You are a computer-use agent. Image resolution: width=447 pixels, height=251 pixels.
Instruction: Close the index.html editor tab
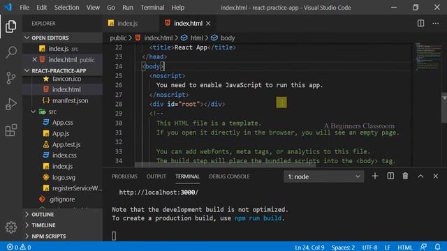click(x=208, y=24)
